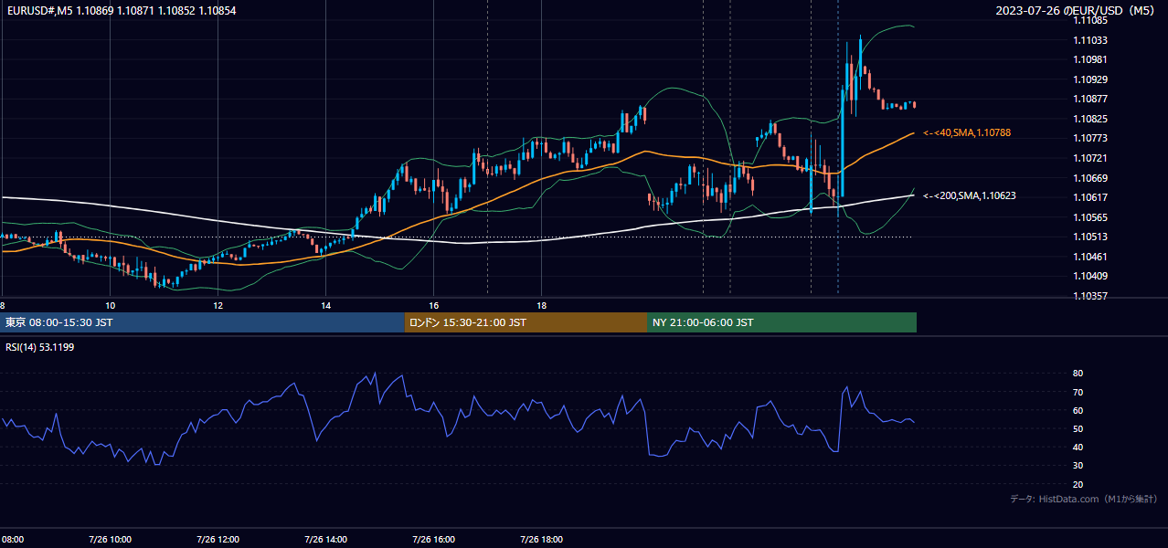Click the RSI scale value 60
Screen dimensions: 1168x548
click(1078, 410)
